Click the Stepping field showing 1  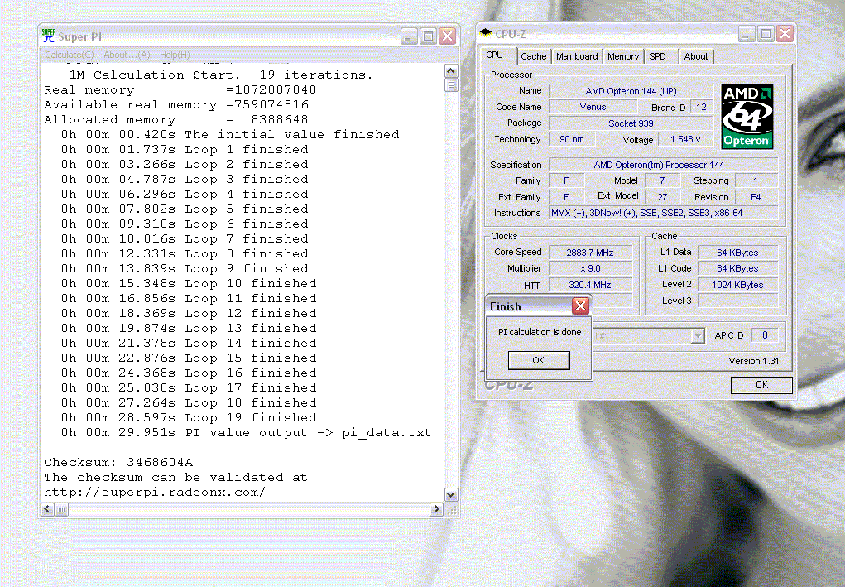[x=756, y=180]
